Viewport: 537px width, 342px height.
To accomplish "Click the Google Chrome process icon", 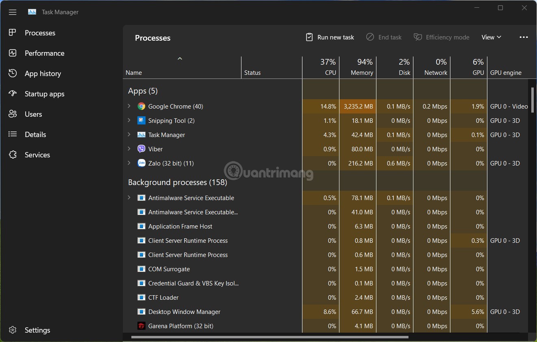I will (x=141, y=107).
